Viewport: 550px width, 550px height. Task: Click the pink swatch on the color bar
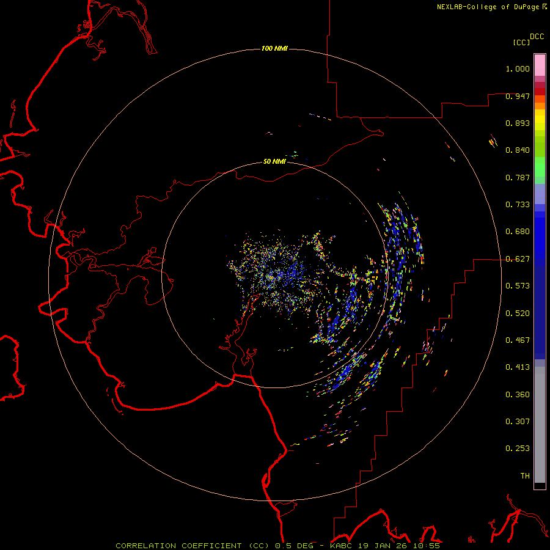[540, 65]
